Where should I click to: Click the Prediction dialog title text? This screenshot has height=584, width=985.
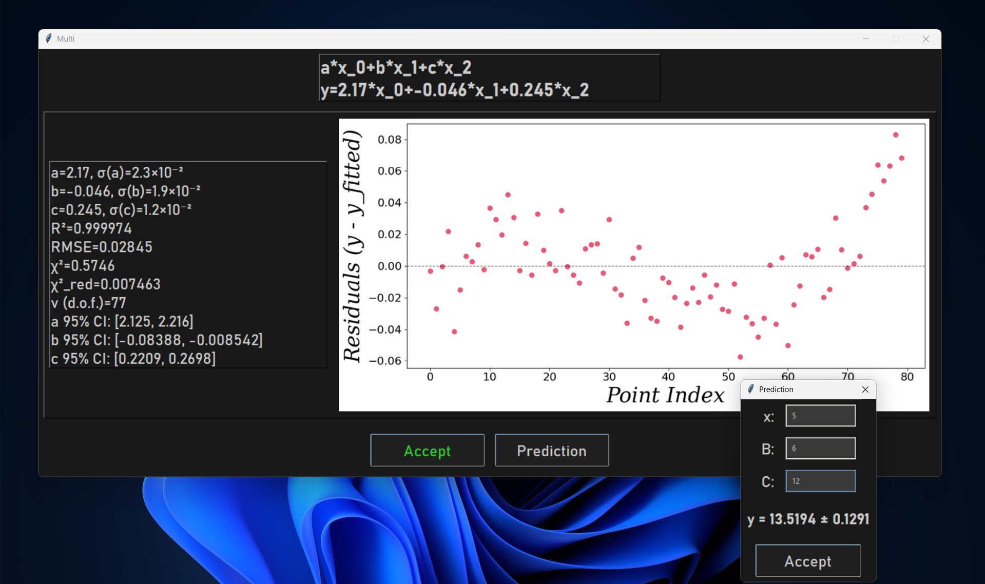[x=776, y=390]
